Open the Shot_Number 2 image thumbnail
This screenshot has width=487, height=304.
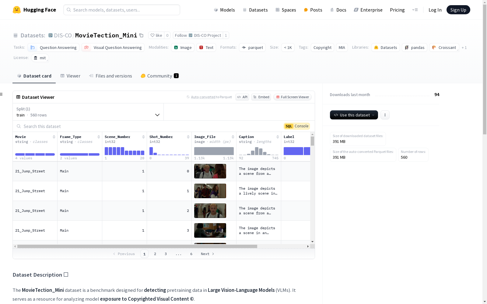tap(210, 211)
